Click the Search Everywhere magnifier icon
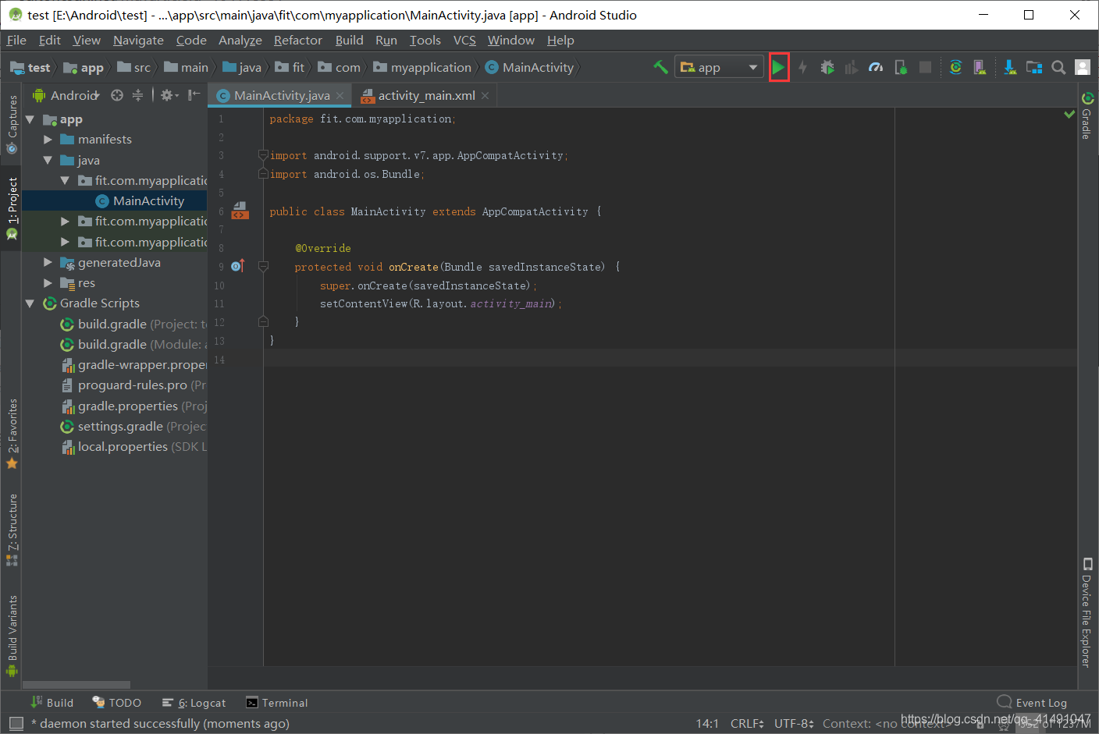The image size is (1099, 734). [x=1058, y=68]
